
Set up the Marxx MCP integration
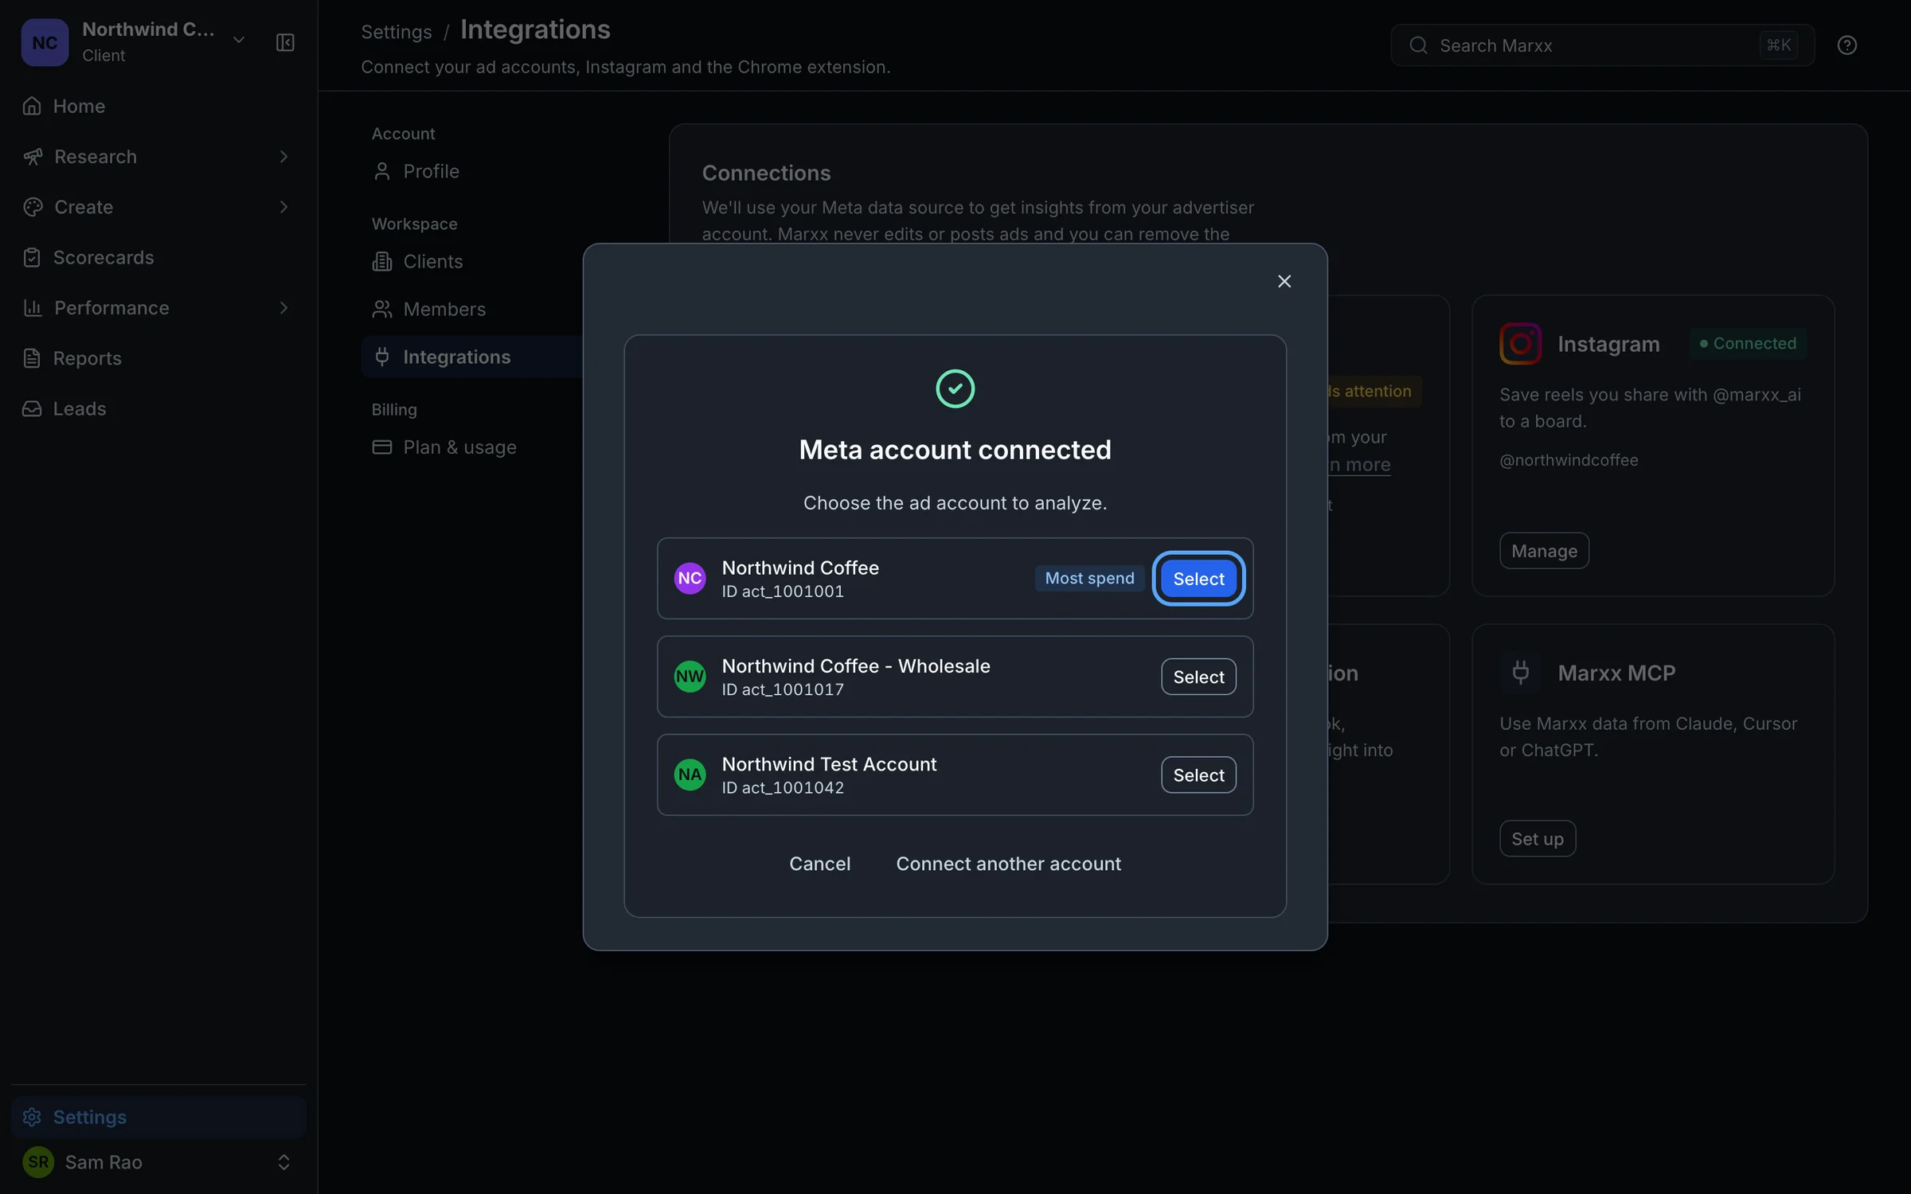pyautogui.click(x=1537, y=839)
